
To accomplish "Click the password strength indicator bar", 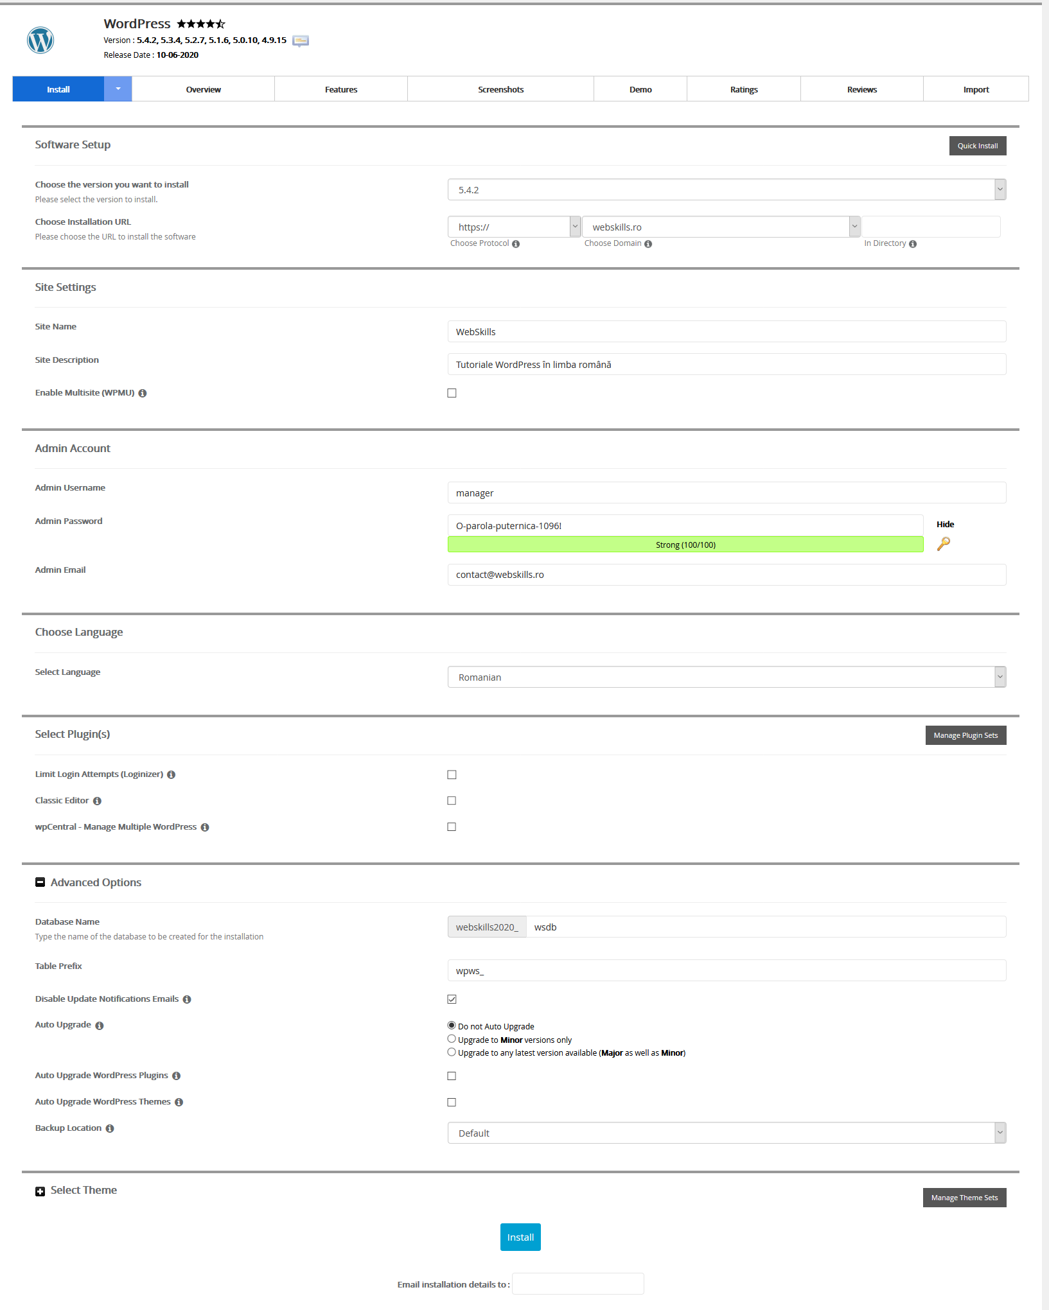I will tap(685, 545).
